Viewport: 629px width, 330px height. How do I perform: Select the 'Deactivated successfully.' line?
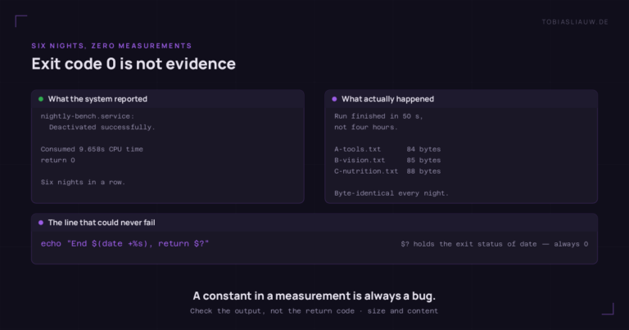click(102, 127)
